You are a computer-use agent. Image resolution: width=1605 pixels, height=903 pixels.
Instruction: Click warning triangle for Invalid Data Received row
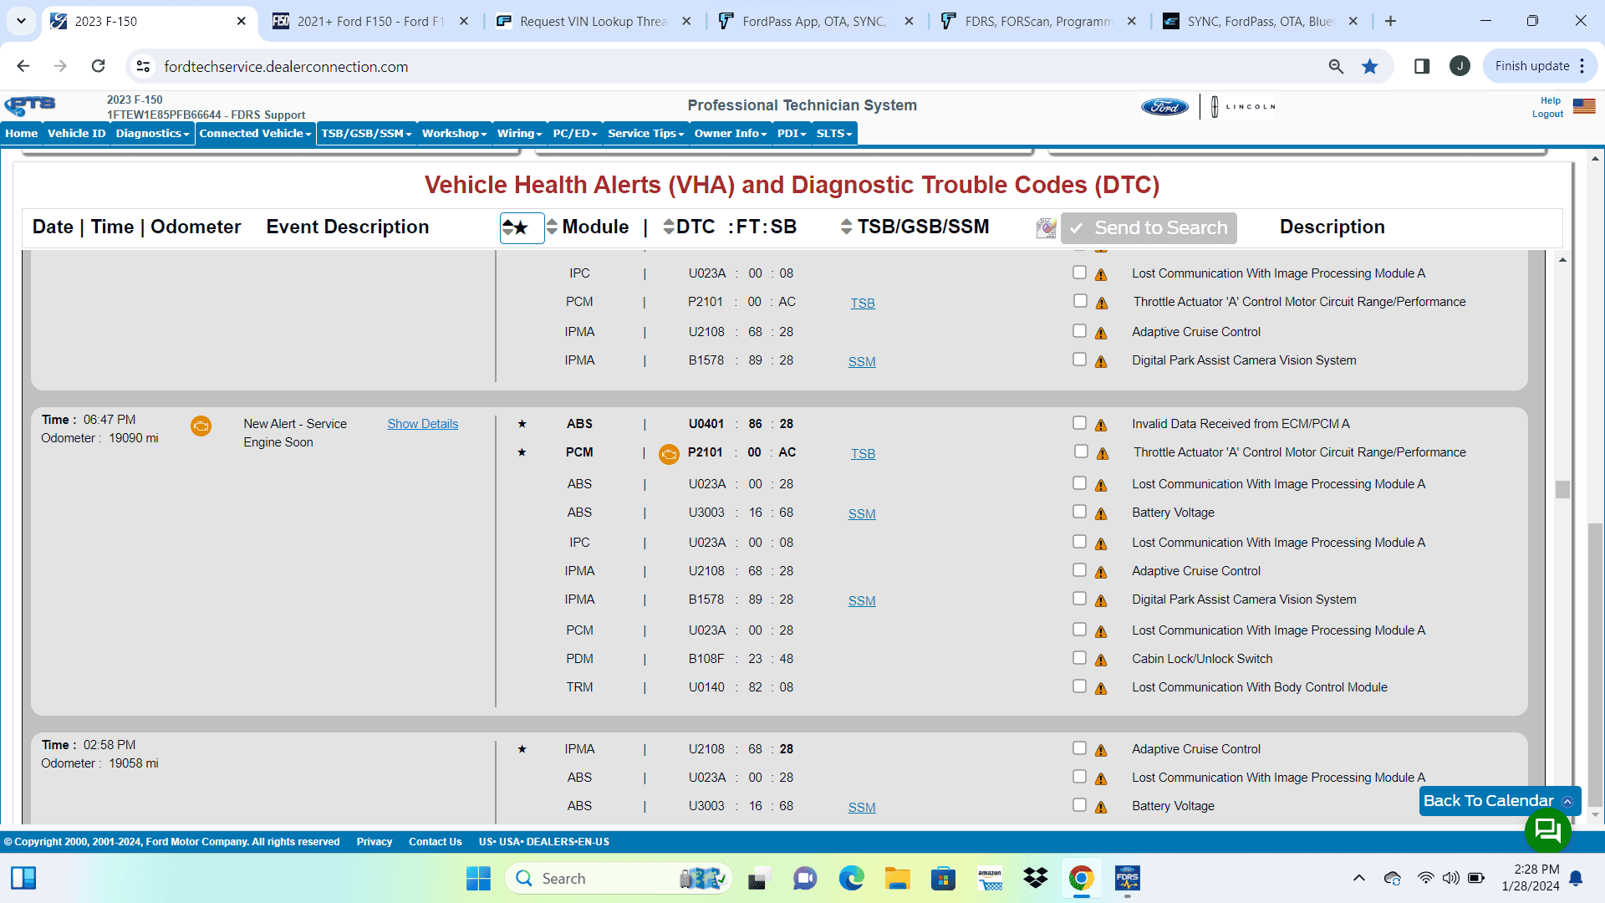pos(1101,426)
